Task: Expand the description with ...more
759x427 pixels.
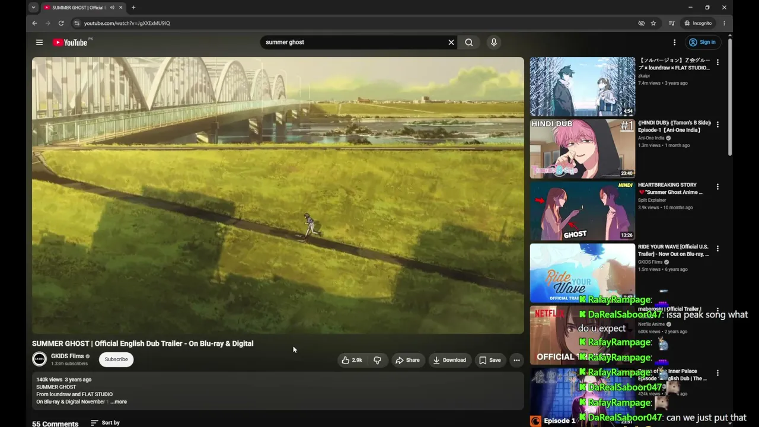Action: tap(119, 402)
